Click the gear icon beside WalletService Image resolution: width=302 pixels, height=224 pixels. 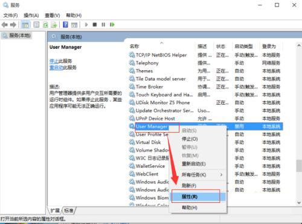click(132, 166)
